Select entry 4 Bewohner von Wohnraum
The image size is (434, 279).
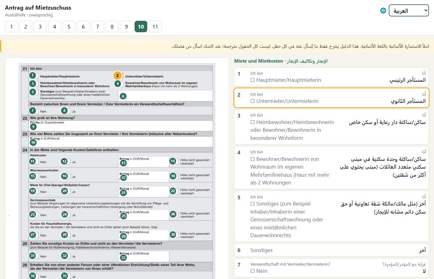point(331,168)
